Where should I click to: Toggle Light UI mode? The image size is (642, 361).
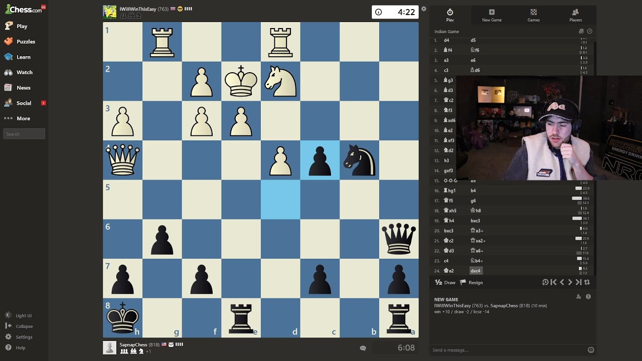point(19,315)
